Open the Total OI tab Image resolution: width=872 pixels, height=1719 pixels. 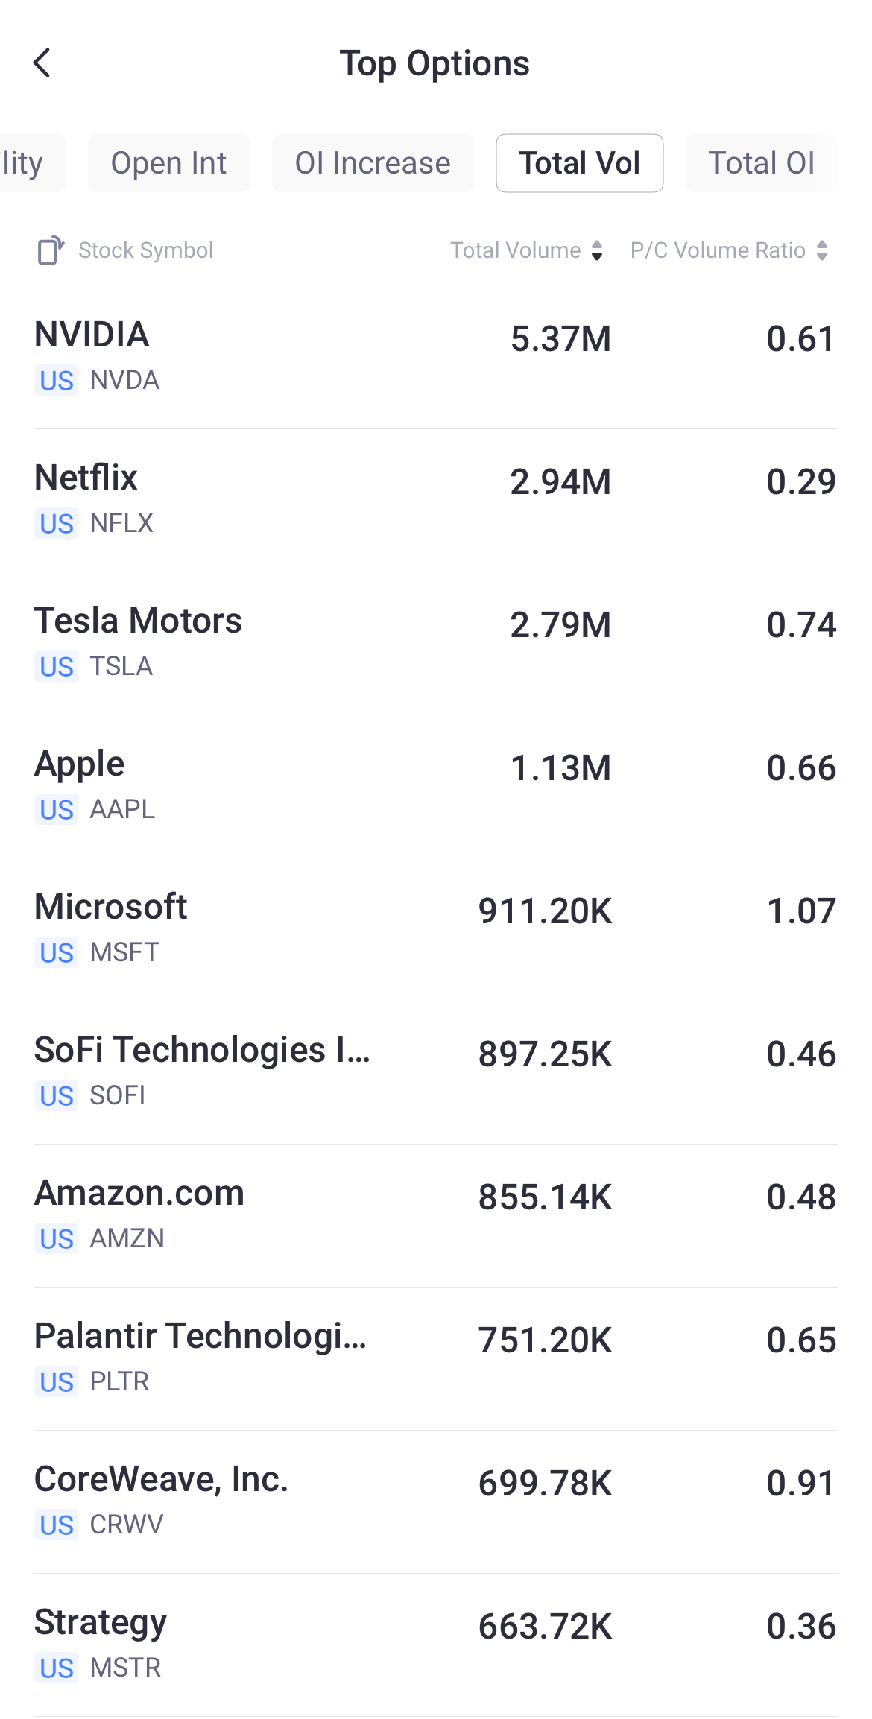click(761, 163)
